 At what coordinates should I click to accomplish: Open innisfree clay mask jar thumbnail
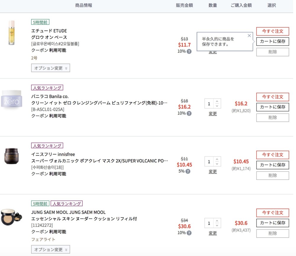tap(12, 156)
